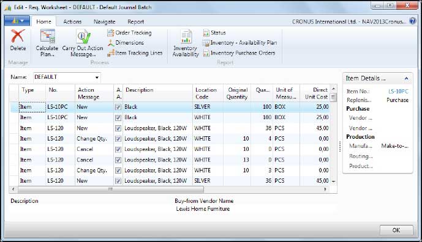Click the application icon in title bar
The height and width of the screenshot is (242, 422).
click(8, 7)
